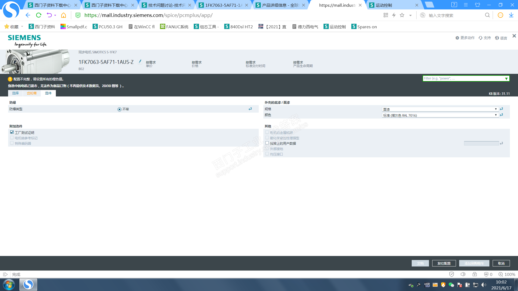Open the 颜色 标准 RAL 7016 dropdown
The height and width of the screenshot is (291, 518).
pyautogui.click(x=440, y=115)
